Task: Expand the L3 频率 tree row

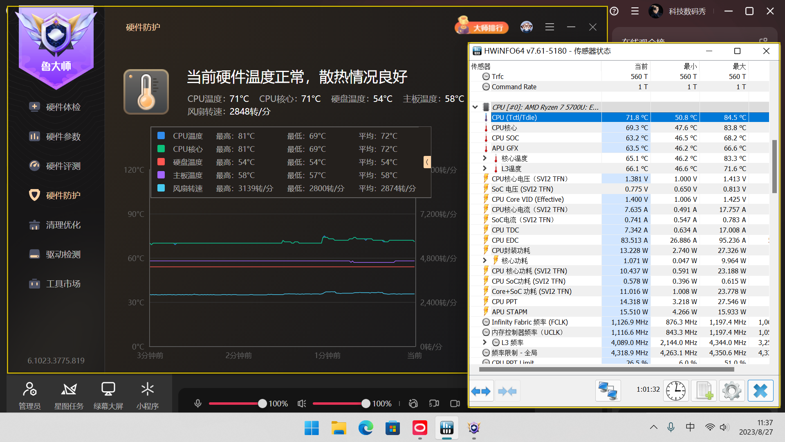Action: pyautogui.click(x=484, y=342)
